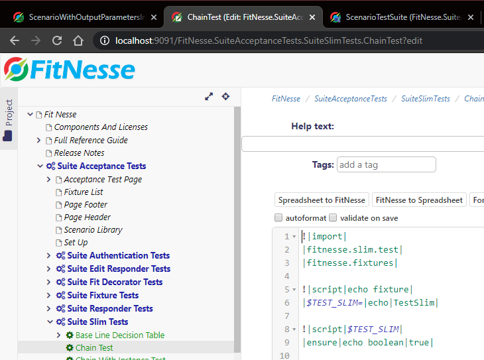The image size is (484, 360).
Task: Open Page Footer in the tree
Action: (86, 205)
